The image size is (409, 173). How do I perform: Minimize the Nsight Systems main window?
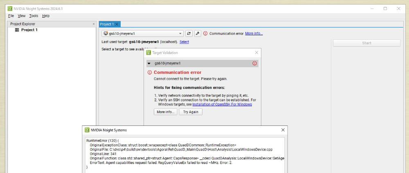372,9
